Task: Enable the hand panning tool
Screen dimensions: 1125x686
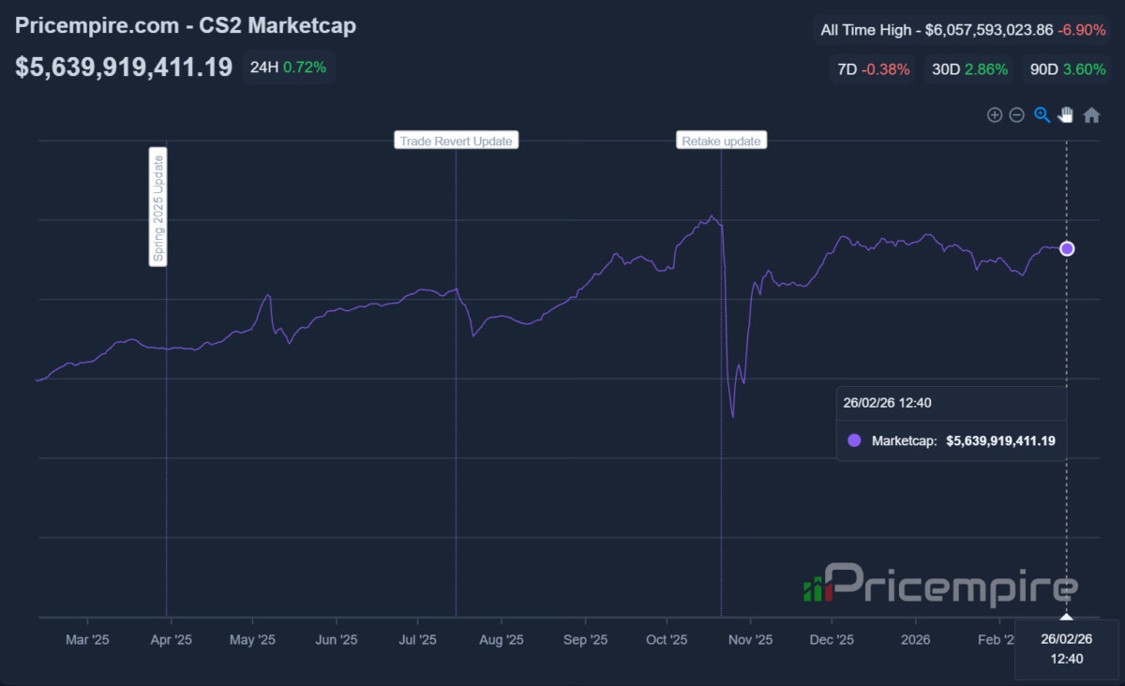Action: (1066, 115)
